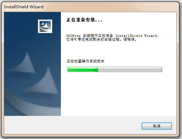The height and width of the screenshot is (139, 182).
Task: Click the gray unfilled part of progress bar
Action: (x=130, y=69)
